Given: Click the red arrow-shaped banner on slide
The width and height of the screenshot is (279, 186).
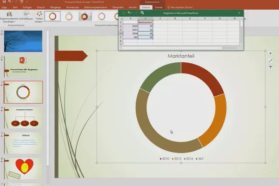Looking at the screenshot, I should 71,56.
